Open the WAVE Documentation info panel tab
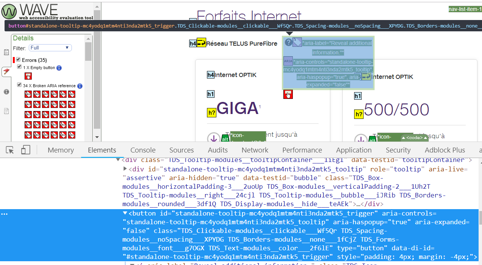Screen dimensions: 482x265 point(6,91)
